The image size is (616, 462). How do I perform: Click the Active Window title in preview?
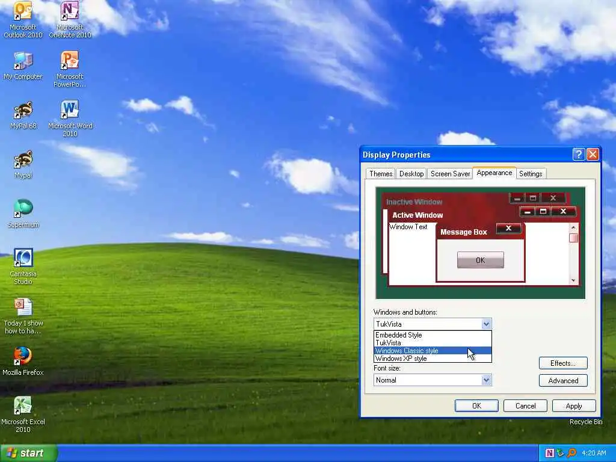(417, 215)
